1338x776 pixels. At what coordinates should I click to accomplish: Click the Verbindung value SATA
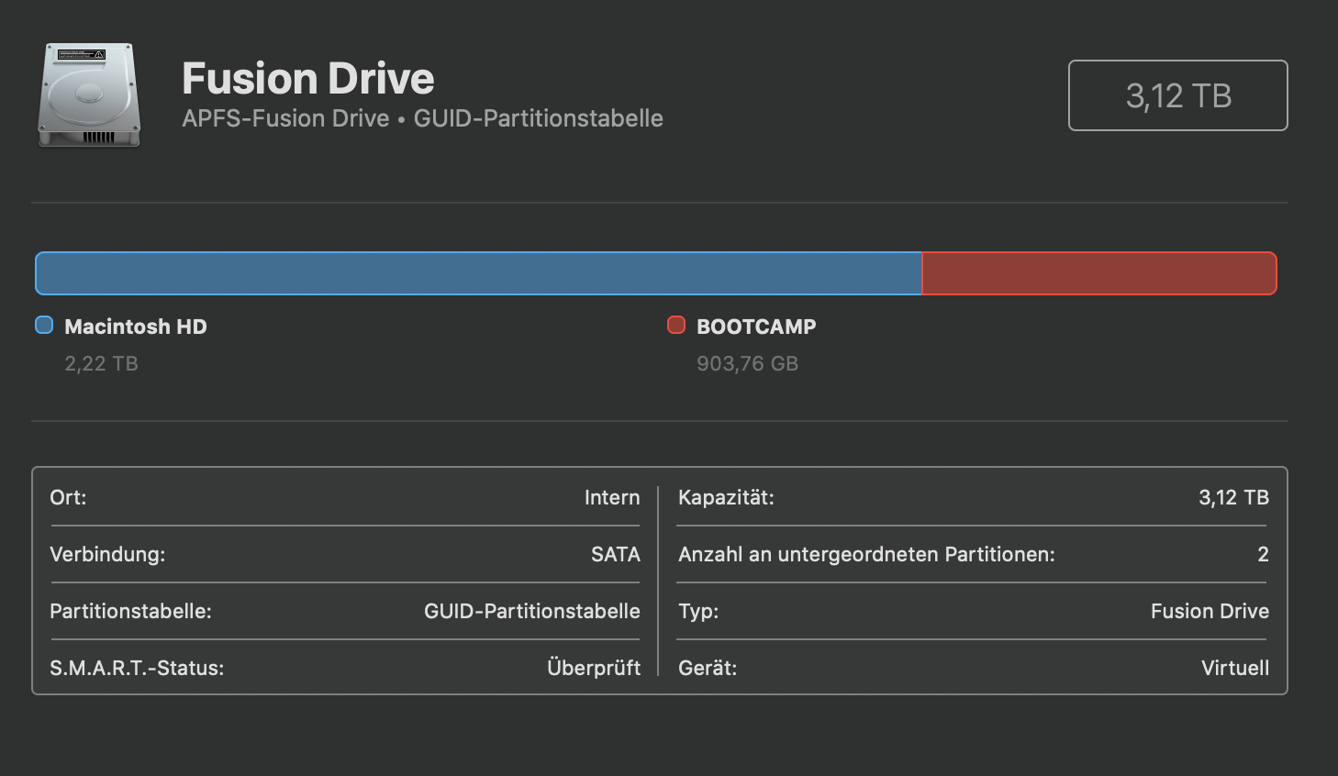click(x=615, y=554)
